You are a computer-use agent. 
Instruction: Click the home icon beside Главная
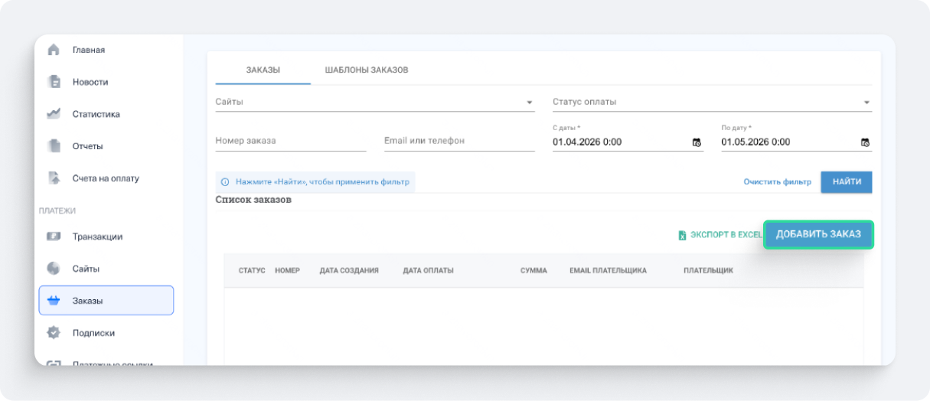click(x=54, y=50)
